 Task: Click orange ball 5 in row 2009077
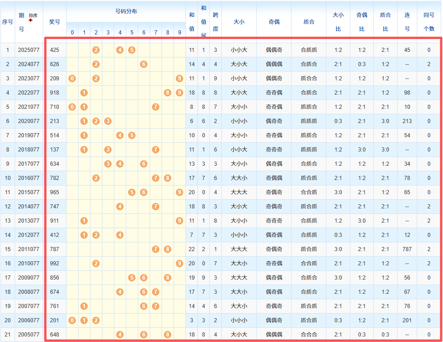tap(132, 278)
